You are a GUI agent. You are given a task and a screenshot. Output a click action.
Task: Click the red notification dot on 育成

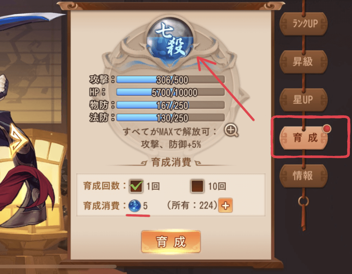[327, 129]
